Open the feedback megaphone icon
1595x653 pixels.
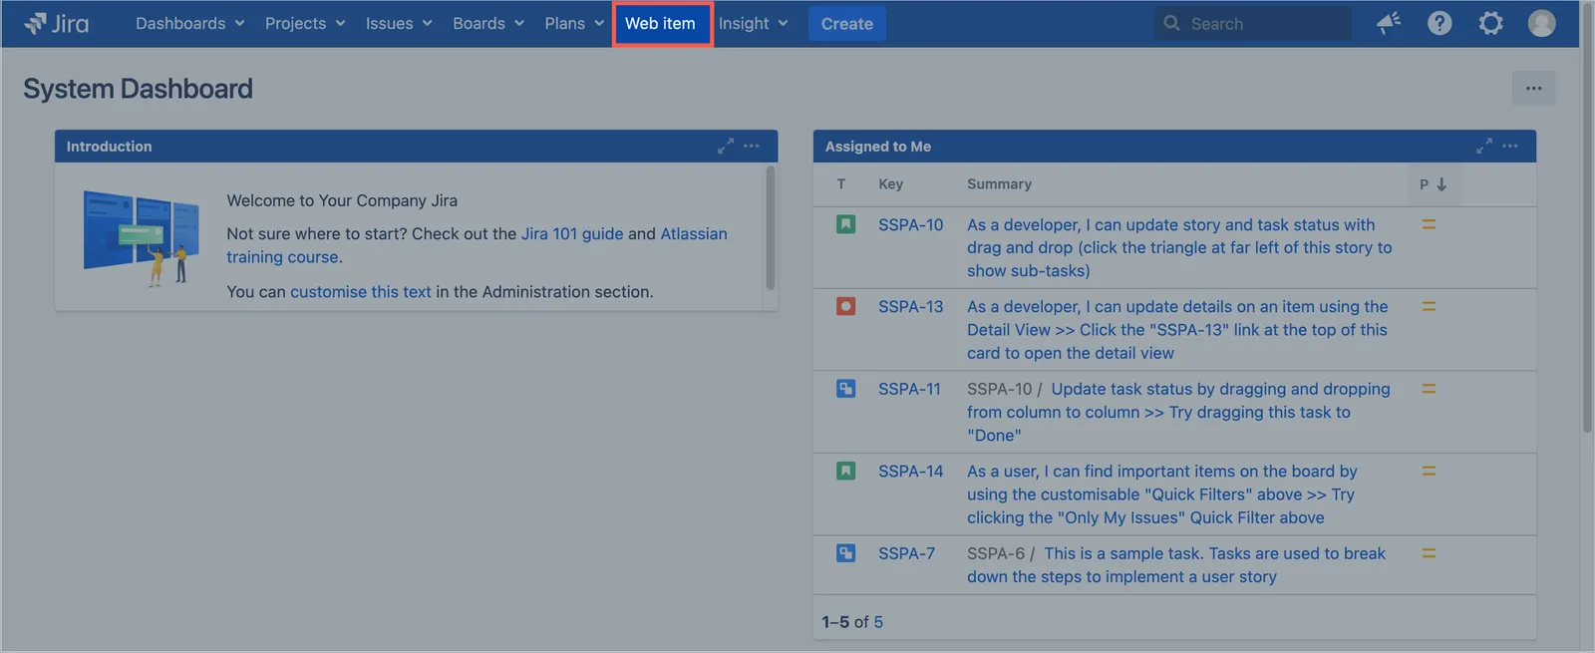(1389, 23)
